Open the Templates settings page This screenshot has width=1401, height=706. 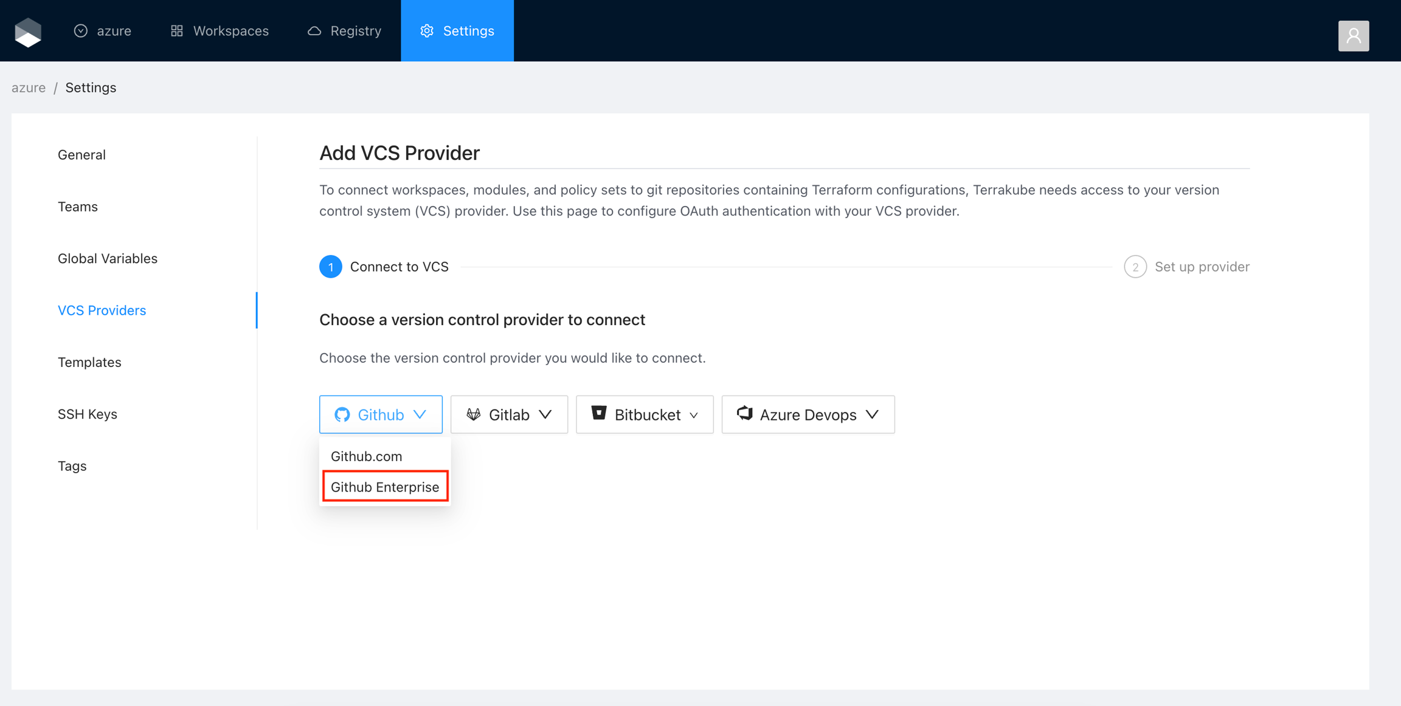(89, 362)
